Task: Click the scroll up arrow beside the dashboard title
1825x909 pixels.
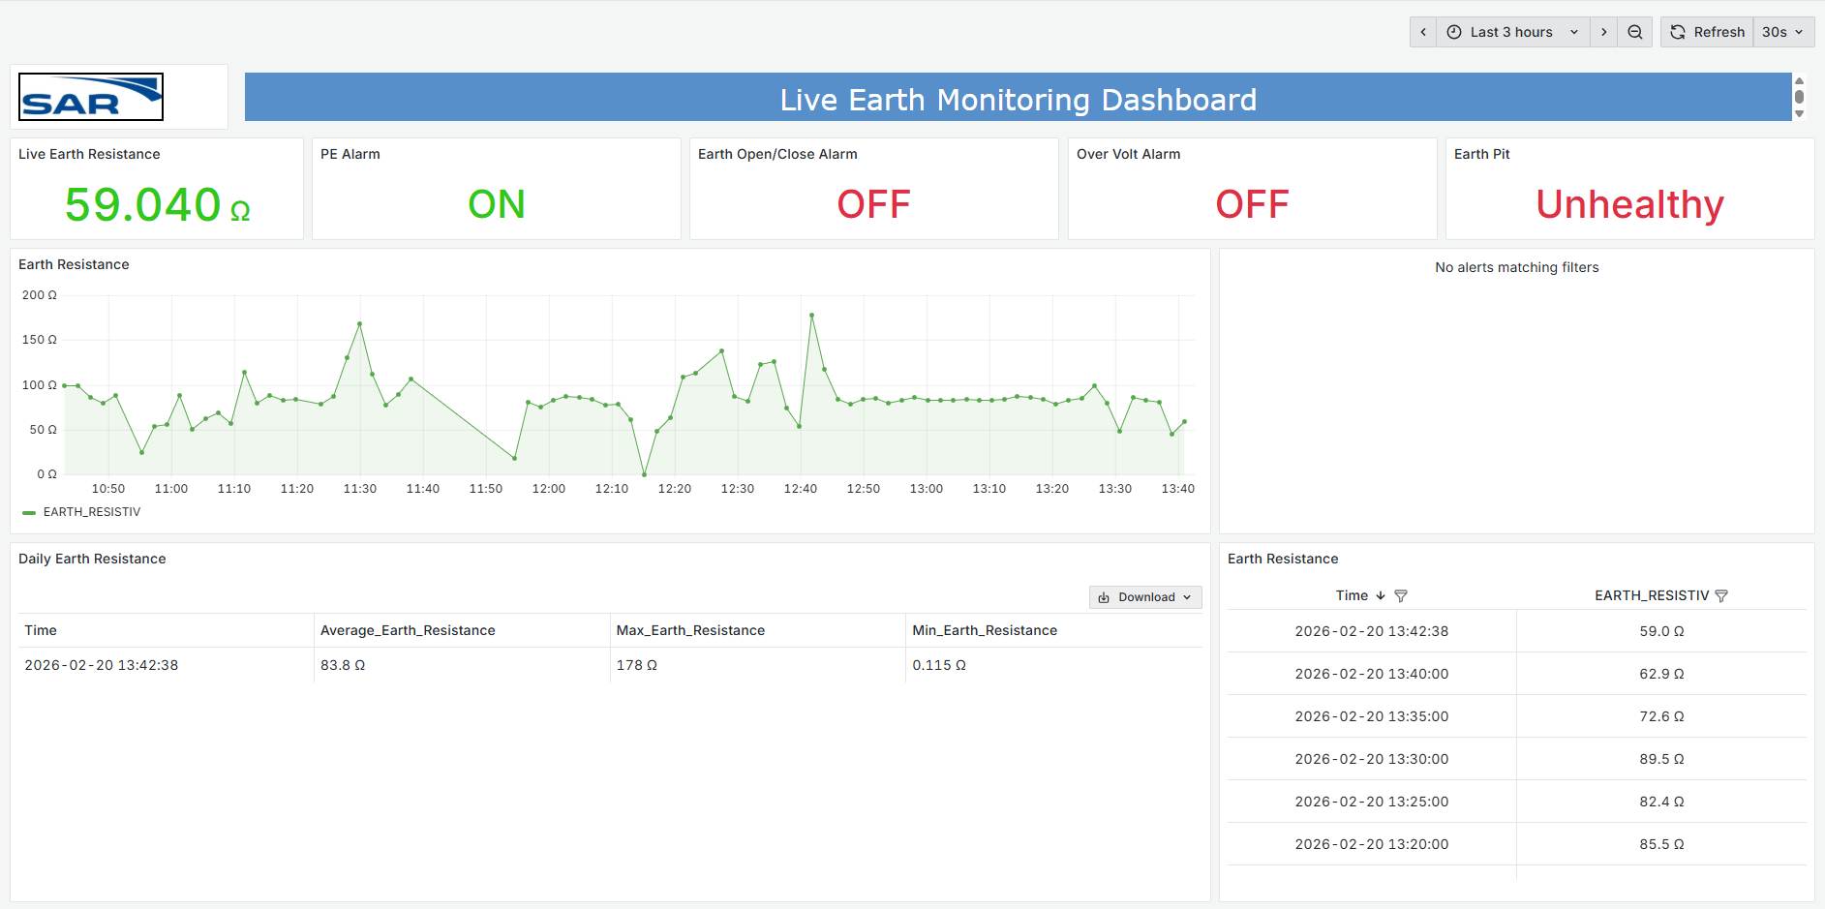Action: point(1799,81)
